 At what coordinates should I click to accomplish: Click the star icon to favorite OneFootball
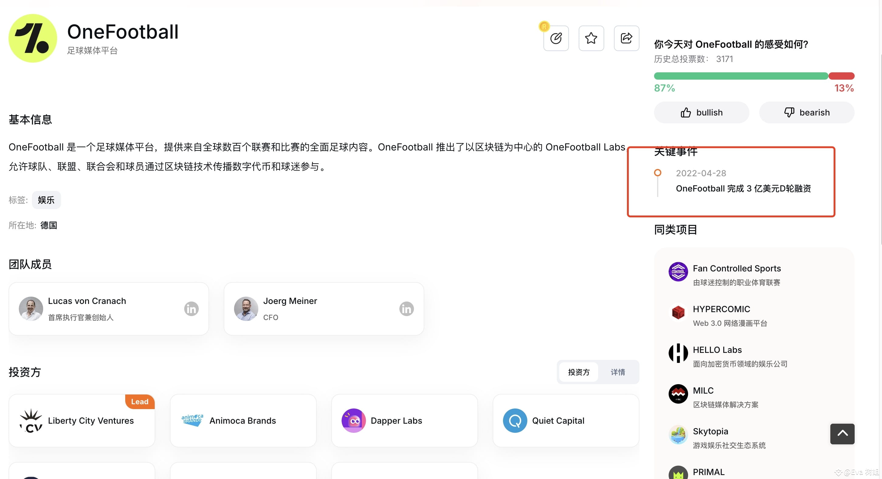coord(591,38)
